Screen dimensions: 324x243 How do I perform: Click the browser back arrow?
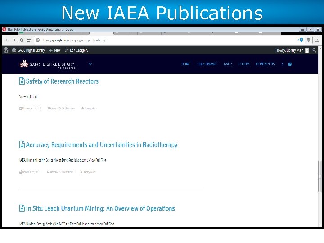(7, 40)
